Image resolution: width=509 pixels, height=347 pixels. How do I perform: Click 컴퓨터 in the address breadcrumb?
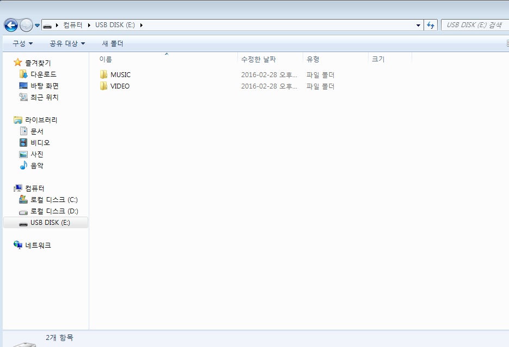pos(72,25)
